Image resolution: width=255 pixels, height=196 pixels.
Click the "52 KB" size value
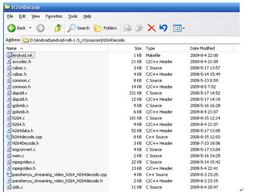(137, 131)
